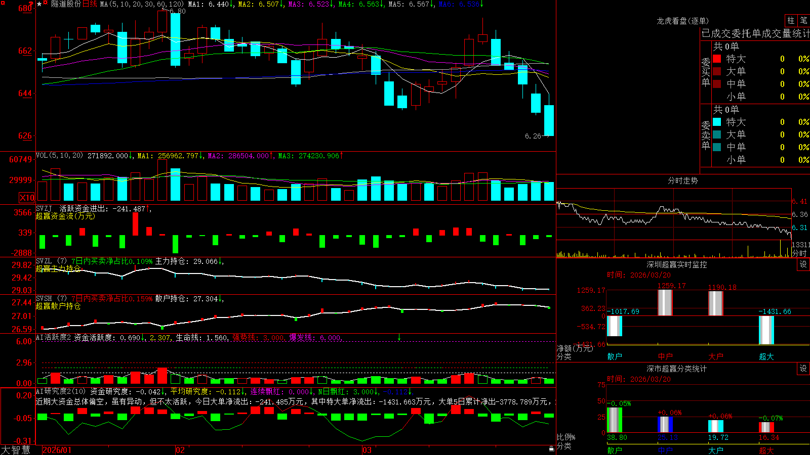Open 设 settings for 深市超赢分类统计
810x455 pixels.
pyautogui.click(x=803, y=369)
